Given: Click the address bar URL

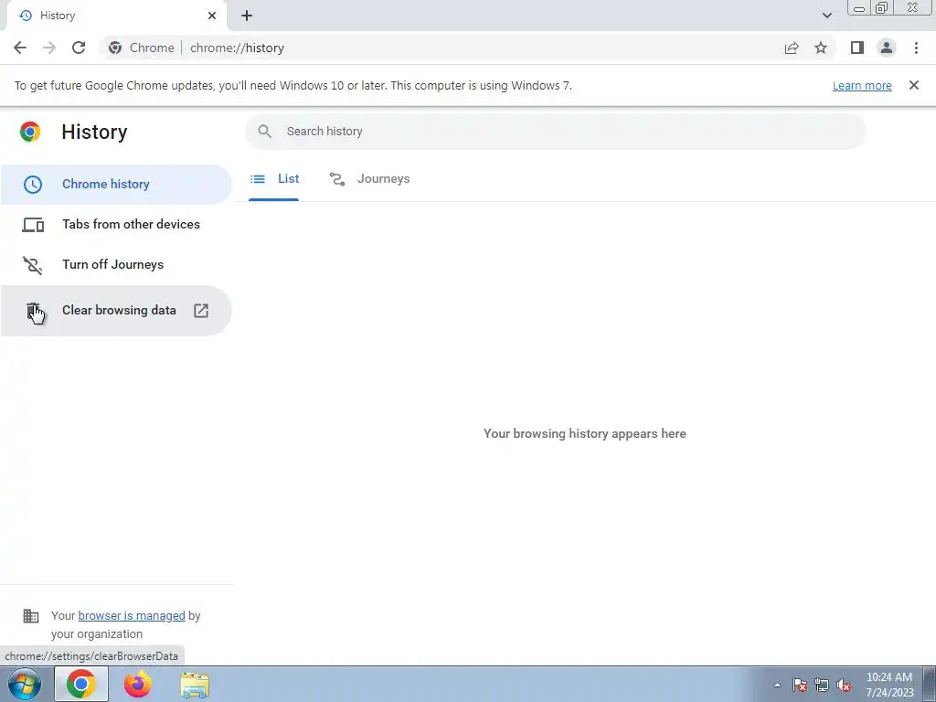Looking at the screenshot, I should point(237,48).
